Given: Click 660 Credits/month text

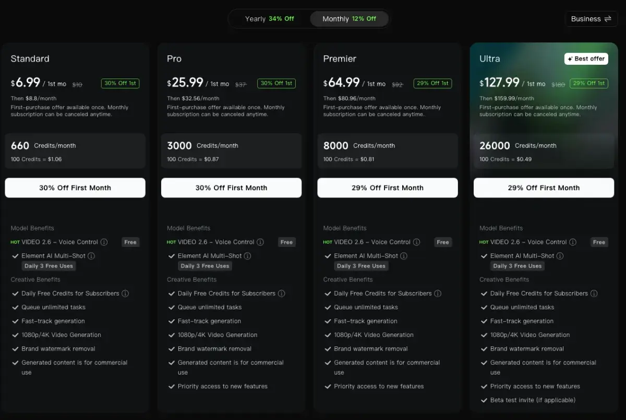Looking at the screenshot, I should [x=43, y=146].
